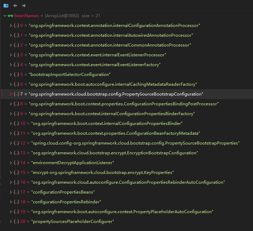Viewport: 253px width, 231px height.
Task: Expand element 14 environmentDecryptApplicationListener
Action: point(10,163)
